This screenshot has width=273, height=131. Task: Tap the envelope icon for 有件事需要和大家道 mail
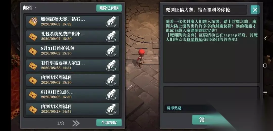tap(33, 66)
